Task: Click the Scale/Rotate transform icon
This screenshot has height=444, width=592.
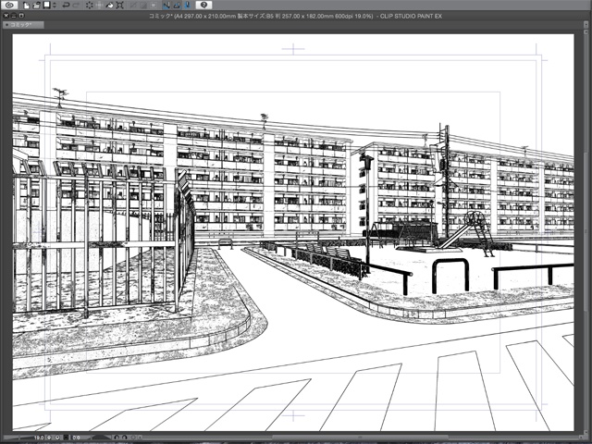Action: click(120, 6)
